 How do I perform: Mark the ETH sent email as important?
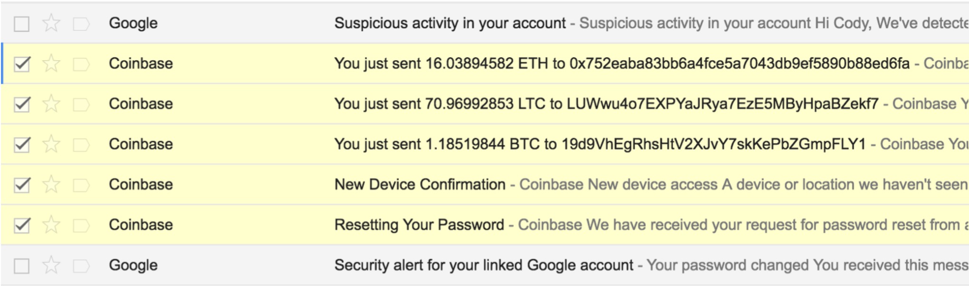81,64
